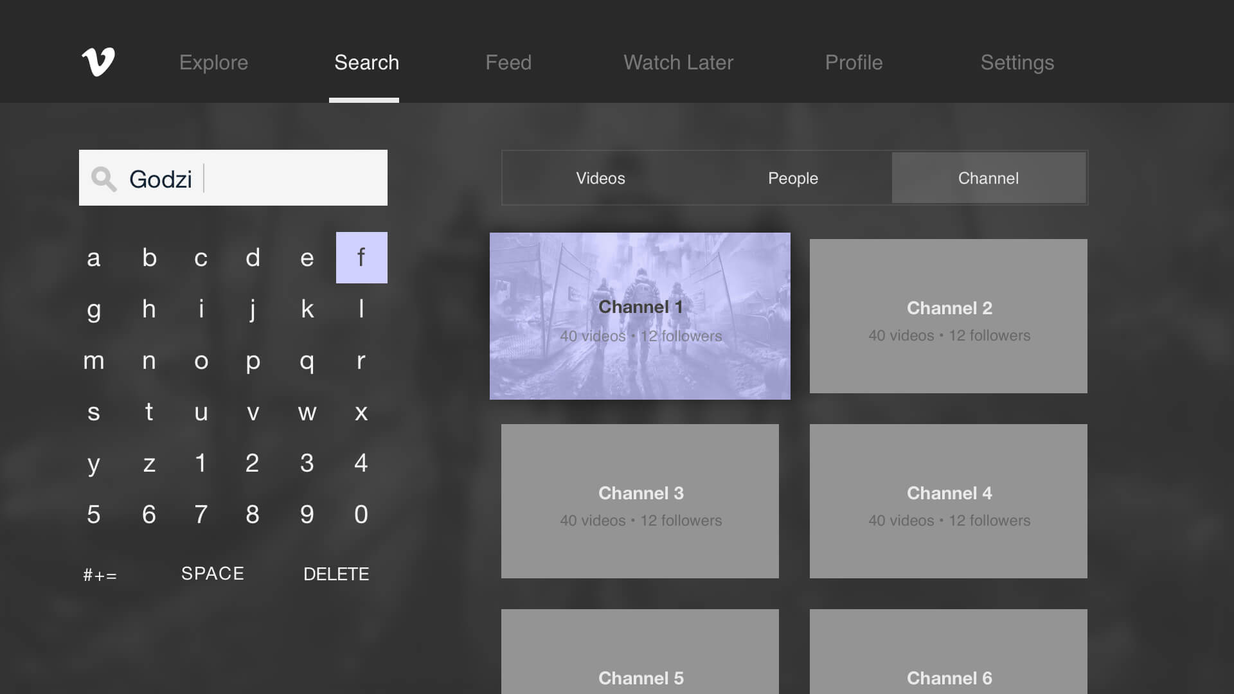1234x694 pixels.
Task: Tap the h key on keyboard
Action: [x=149, y=309]
